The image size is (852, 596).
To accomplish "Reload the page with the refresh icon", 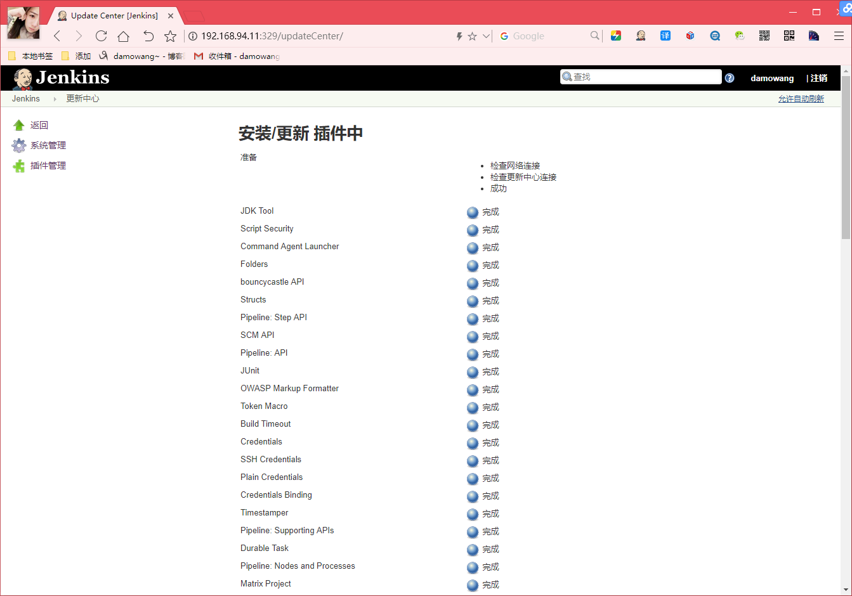I will (101, 36).
